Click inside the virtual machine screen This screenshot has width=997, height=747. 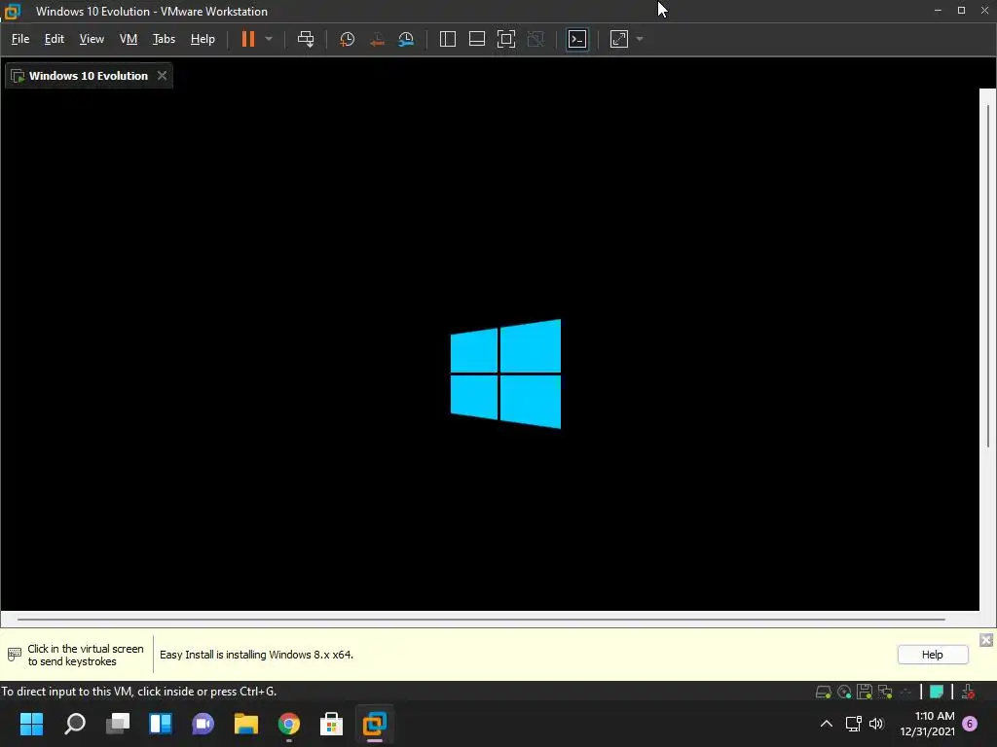tap(490, 349)
